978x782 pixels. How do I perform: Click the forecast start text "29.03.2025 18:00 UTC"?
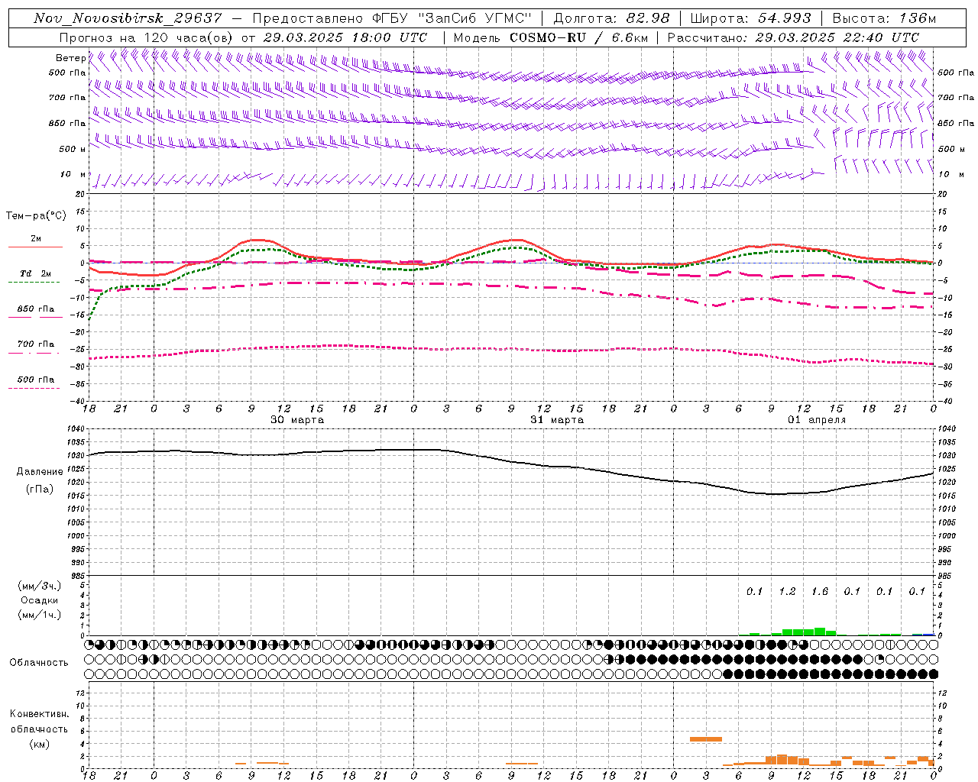(345, 37)
